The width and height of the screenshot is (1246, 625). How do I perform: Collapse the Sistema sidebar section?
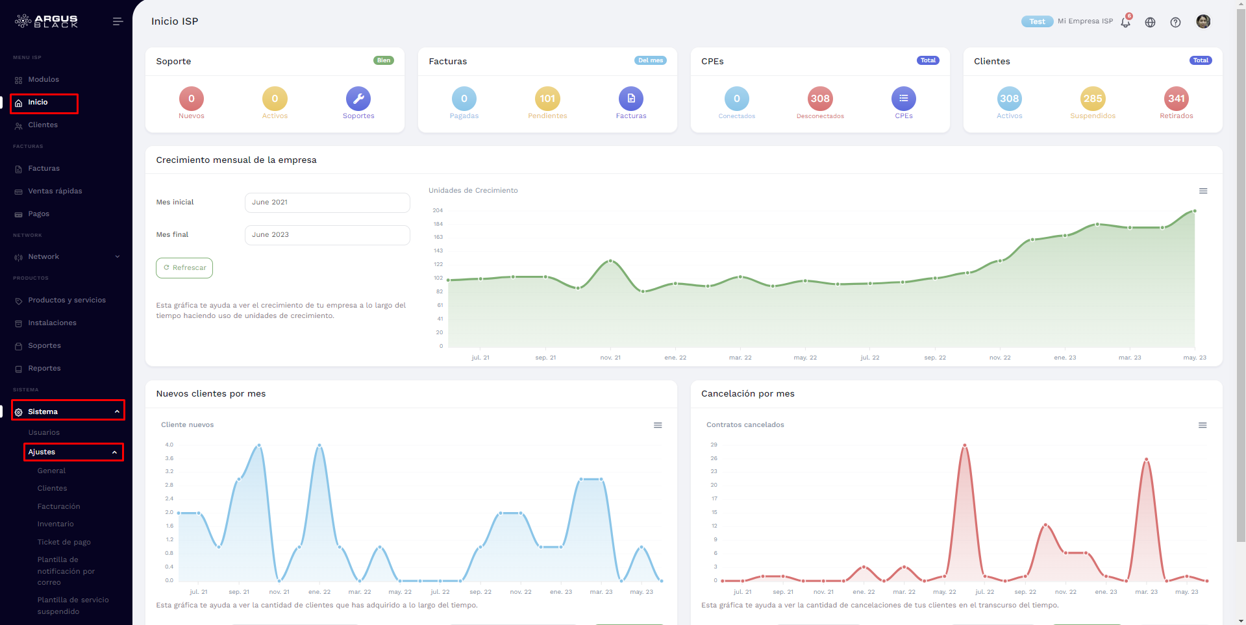click(68, 411)
